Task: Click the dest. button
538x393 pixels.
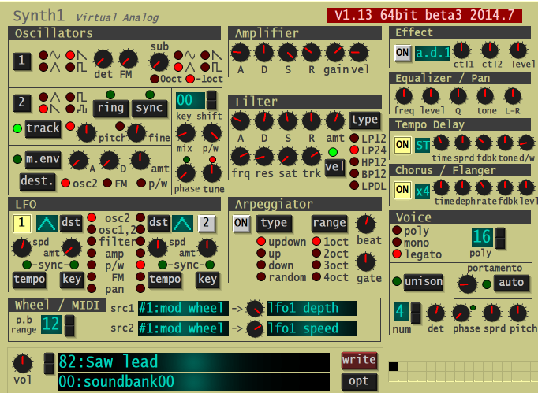Action: click(37, 181)
